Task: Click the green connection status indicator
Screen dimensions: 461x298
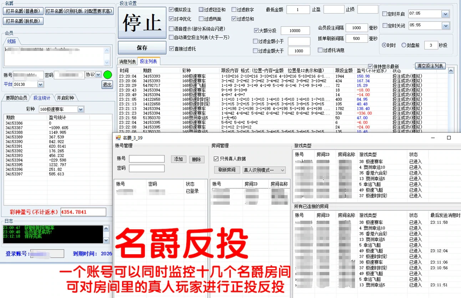Action: pyautogui.click(x=107, y=75)
